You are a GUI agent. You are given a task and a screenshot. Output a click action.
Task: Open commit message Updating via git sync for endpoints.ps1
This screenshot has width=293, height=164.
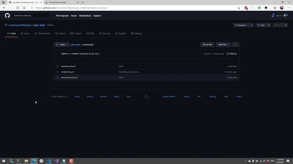pyautogui.click(x=129, y=72)
